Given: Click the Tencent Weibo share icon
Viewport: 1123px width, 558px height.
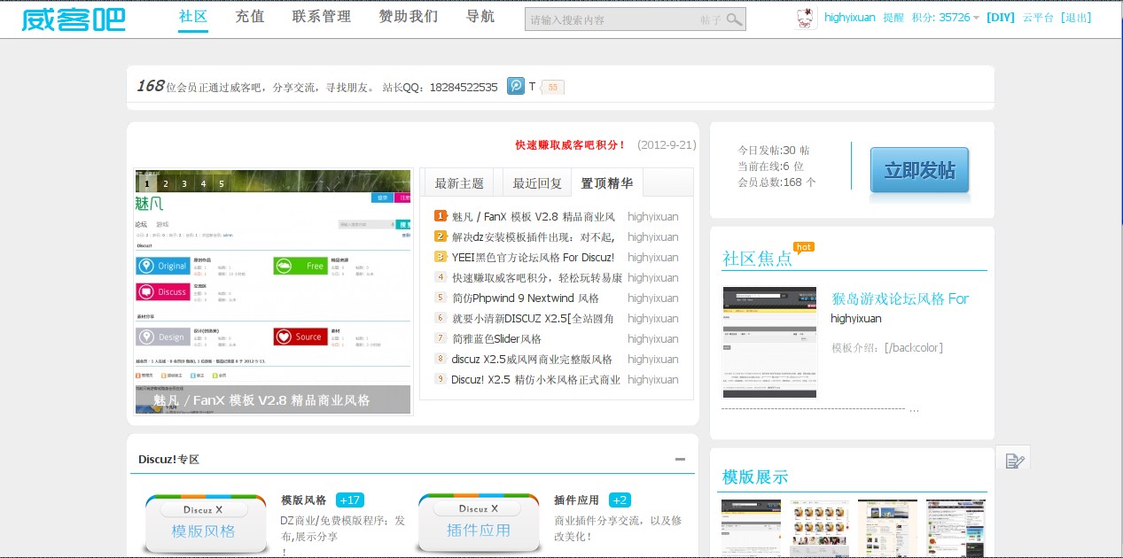Looking at the screenshot, I should click(516, 86).
